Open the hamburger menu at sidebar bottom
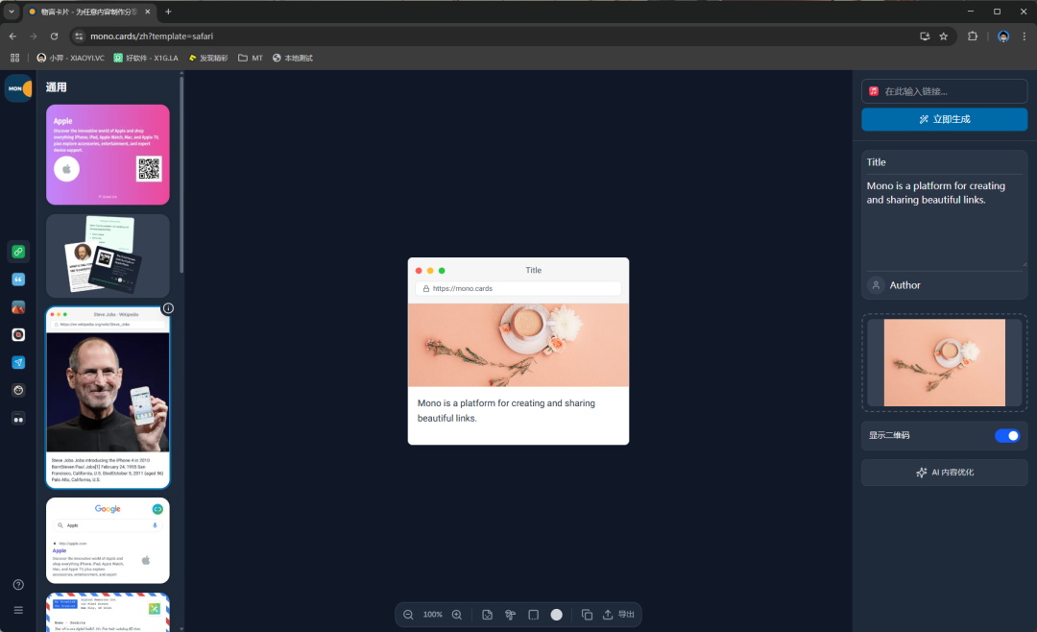The height and width of the screenshot is (632, 1037). [x=18, y=610]
